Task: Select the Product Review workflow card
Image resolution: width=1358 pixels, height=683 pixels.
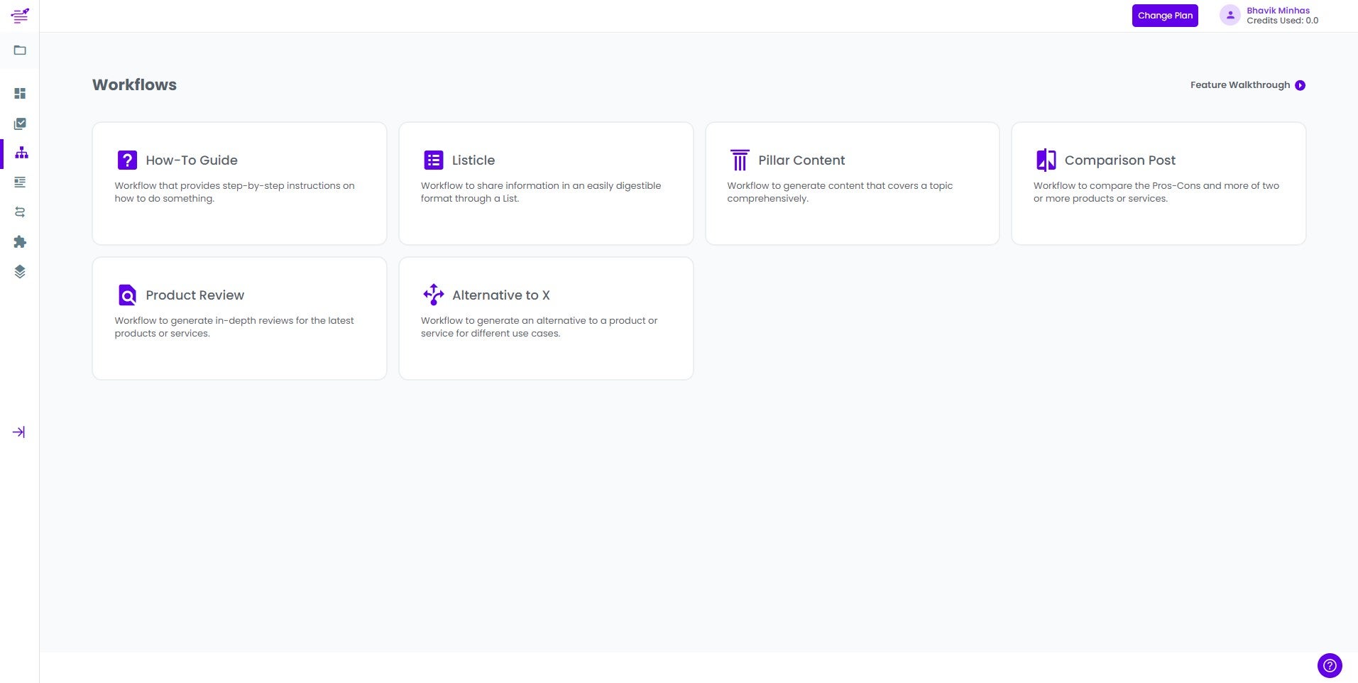Action: (x=239, y=318)
